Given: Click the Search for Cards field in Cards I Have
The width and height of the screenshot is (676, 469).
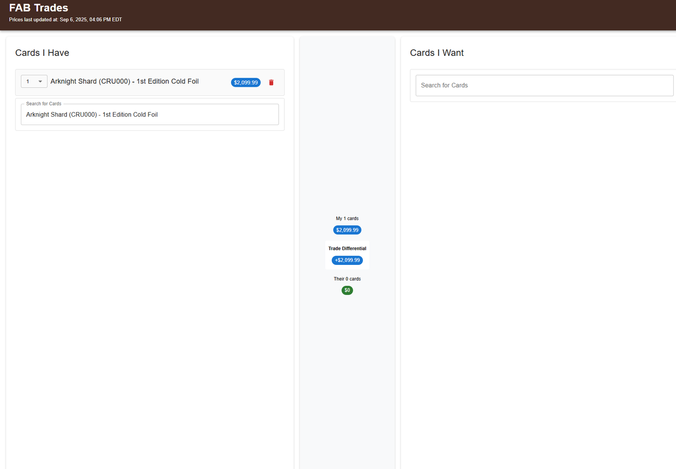Looking at the screenshot, I should pos(149,114).
